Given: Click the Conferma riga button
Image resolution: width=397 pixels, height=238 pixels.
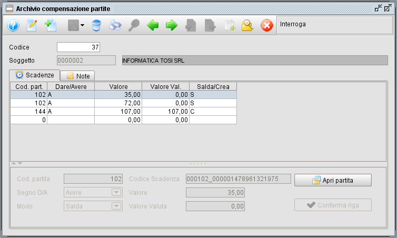Looking at the screenshot, I should (333, 205).
